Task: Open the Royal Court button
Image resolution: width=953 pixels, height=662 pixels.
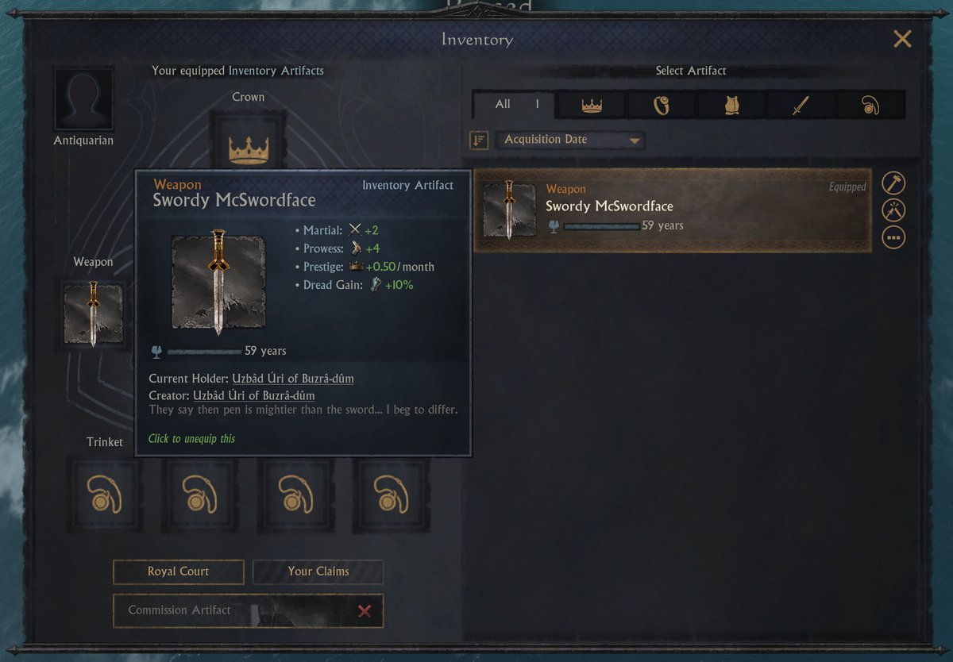Action: coord(178,572)
